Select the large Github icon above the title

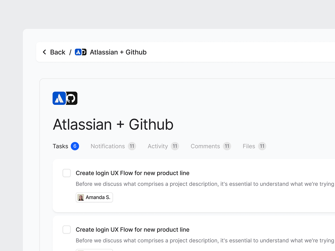point(71,98)
